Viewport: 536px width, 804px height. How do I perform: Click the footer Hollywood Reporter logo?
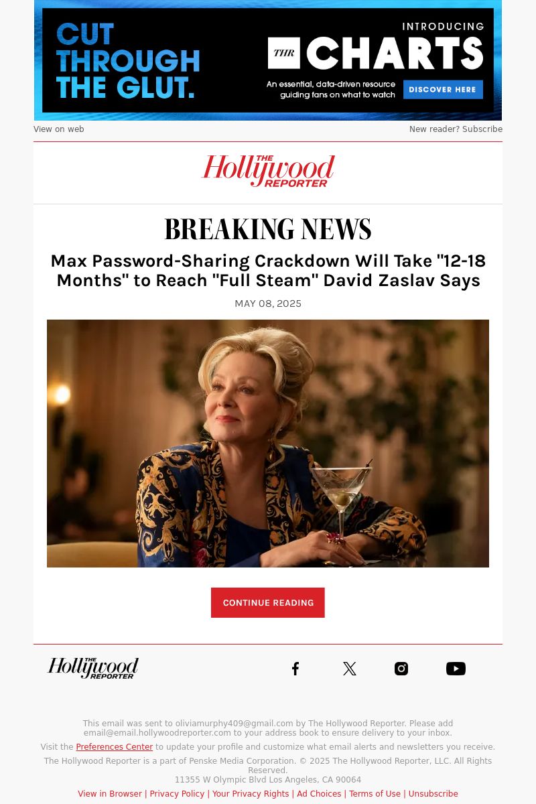tap(93, 668)
